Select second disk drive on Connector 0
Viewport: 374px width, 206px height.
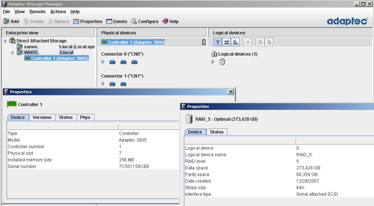point(123,62)
